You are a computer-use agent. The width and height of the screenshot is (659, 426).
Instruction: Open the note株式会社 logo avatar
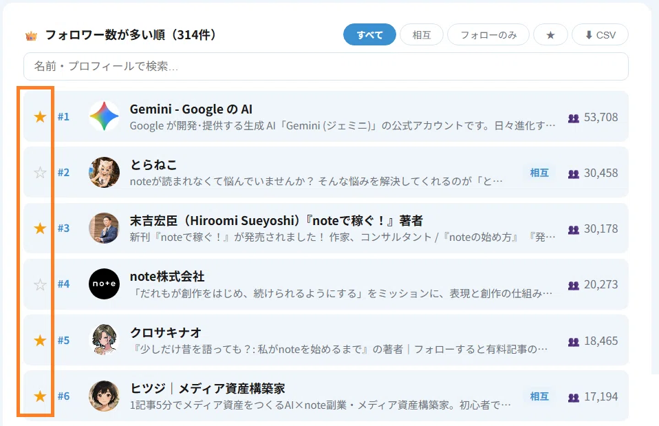coord(105,284)
